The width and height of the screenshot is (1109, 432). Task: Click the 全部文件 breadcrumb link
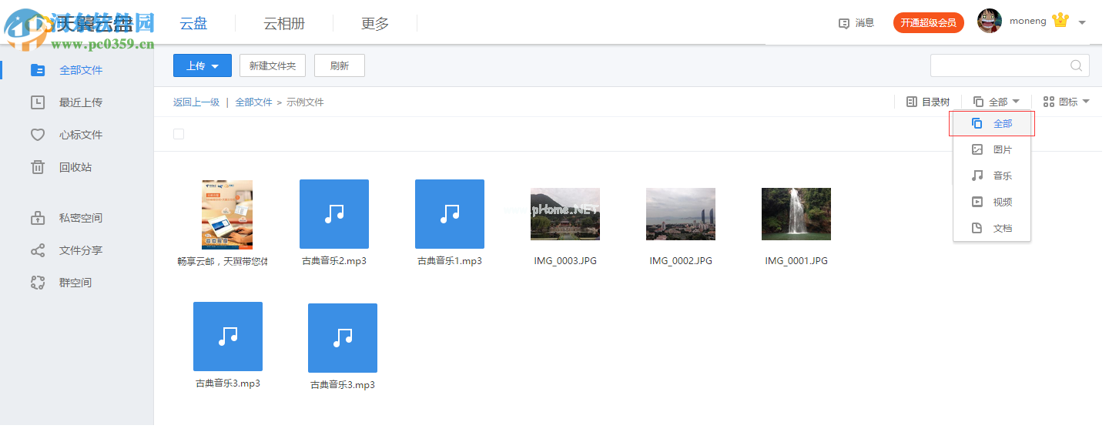click(254, 102)
